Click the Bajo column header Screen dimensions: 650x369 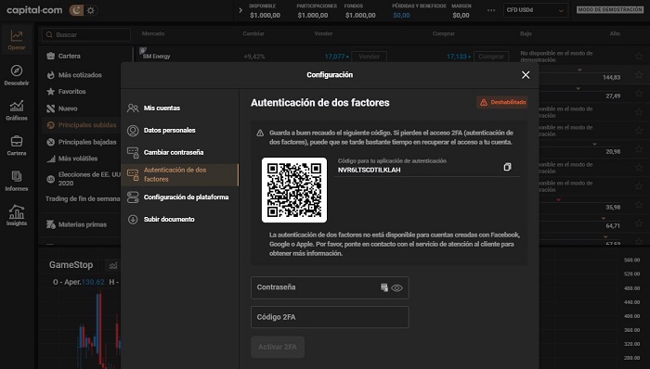click(x=526, y=33)
